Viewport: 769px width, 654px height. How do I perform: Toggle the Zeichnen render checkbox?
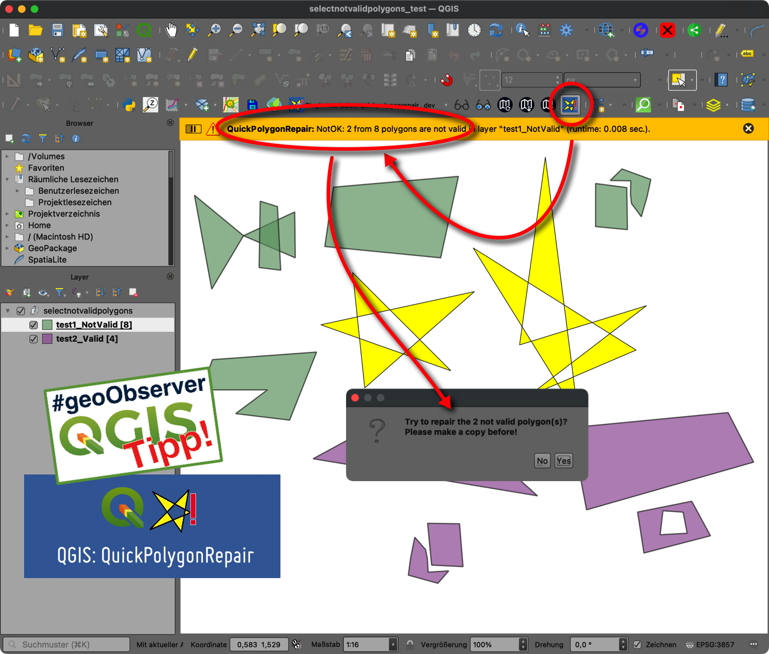click(637, 645)
